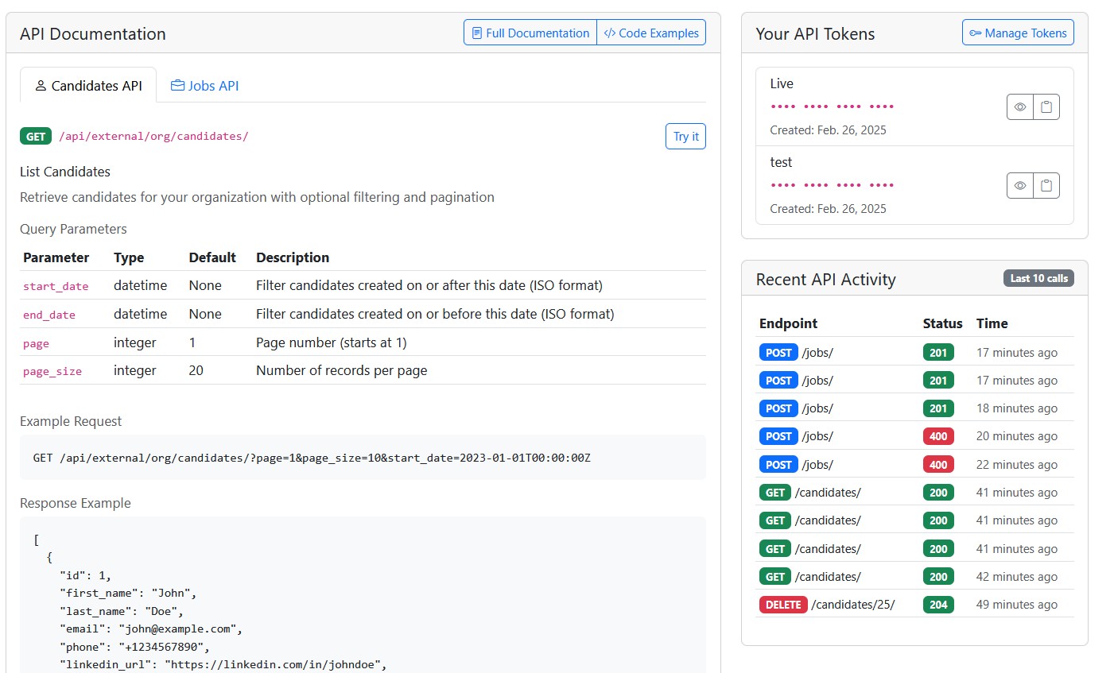Click the GET method badge next to endpoint path
The height and width of the screenshot is (673, 1114).
coord(36,136)
